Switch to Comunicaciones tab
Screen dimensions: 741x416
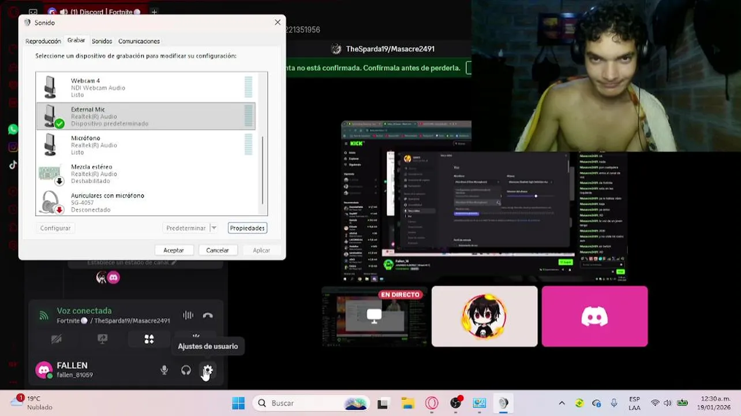[139, 41]
